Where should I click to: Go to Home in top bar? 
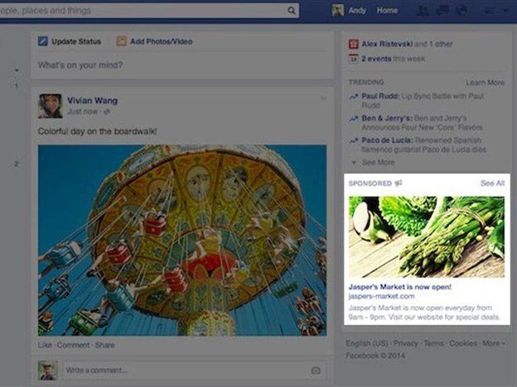[x=387, y=11]
